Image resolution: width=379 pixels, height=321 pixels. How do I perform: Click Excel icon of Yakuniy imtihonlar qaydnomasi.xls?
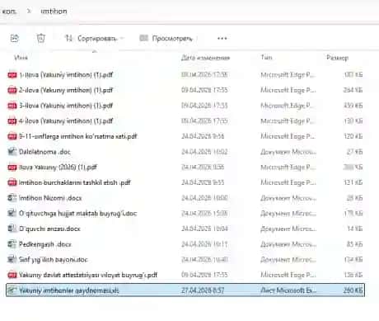[x=12, y=290]
